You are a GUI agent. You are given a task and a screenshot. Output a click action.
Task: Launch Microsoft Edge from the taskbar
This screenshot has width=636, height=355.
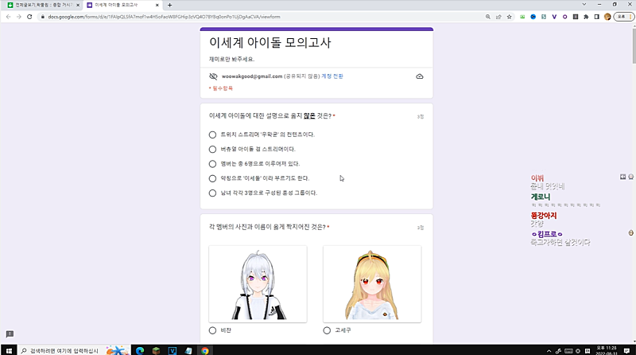140,350
